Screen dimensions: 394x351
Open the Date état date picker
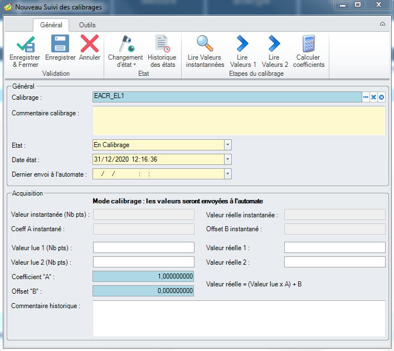point(227,159)
